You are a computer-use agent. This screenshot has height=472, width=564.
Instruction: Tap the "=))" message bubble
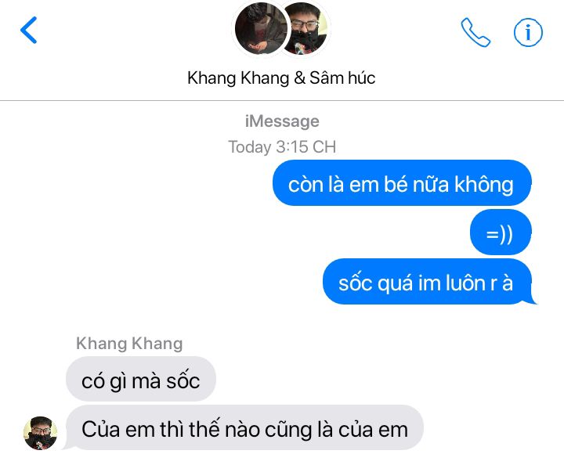(x=501, y=232)
